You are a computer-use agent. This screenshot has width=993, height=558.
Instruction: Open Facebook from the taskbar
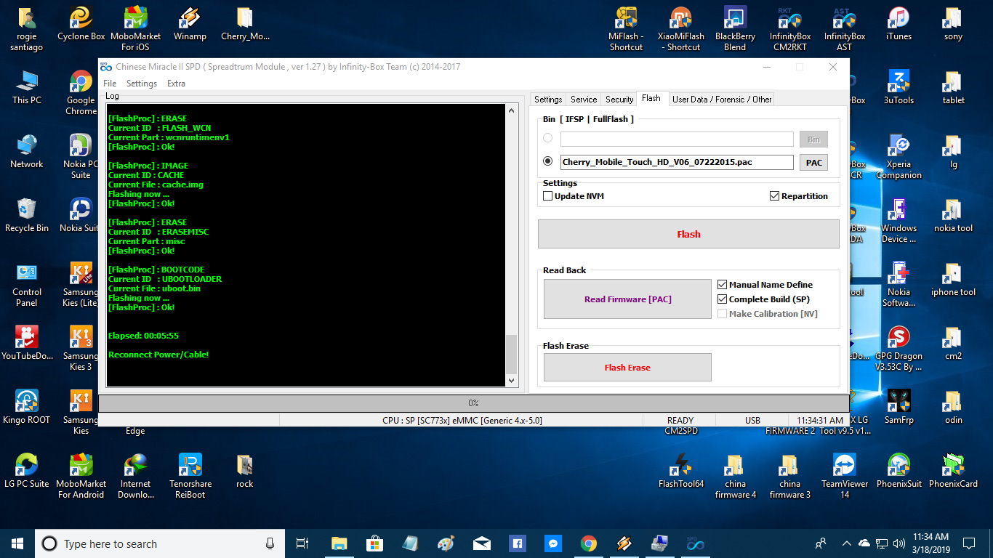point(518,543)
